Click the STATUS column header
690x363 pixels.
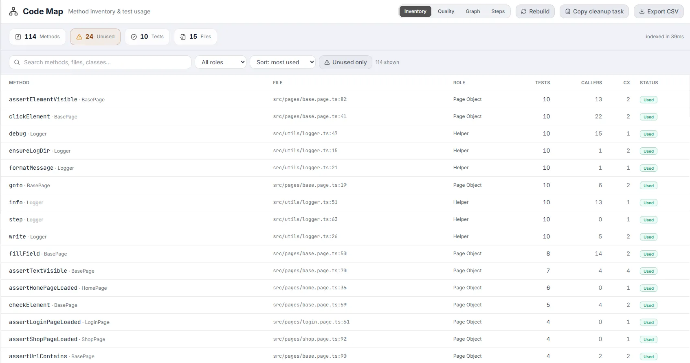click(x=649, y=83)
